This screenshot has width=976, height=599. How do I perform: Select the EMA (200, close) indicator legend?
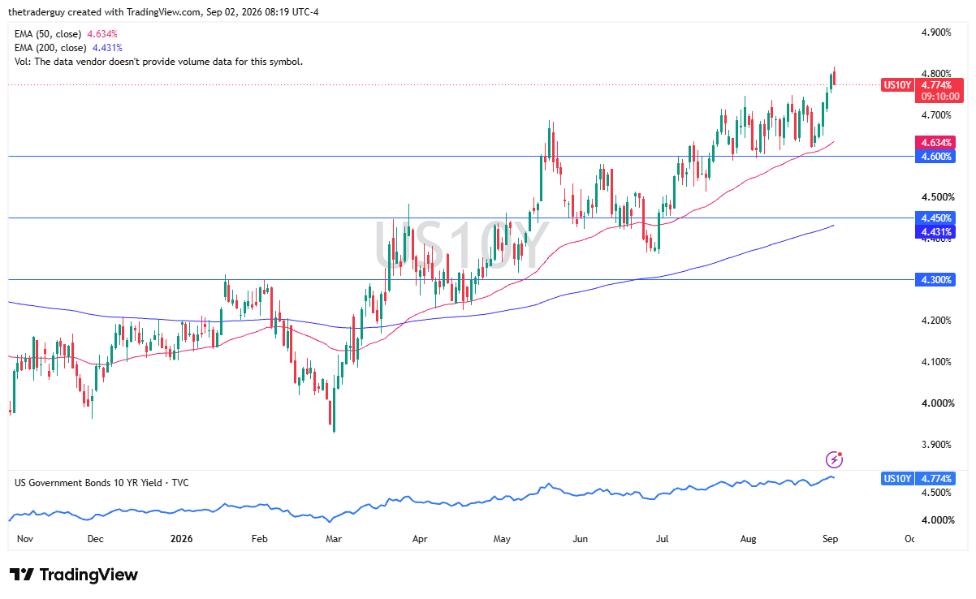[68, 48]
